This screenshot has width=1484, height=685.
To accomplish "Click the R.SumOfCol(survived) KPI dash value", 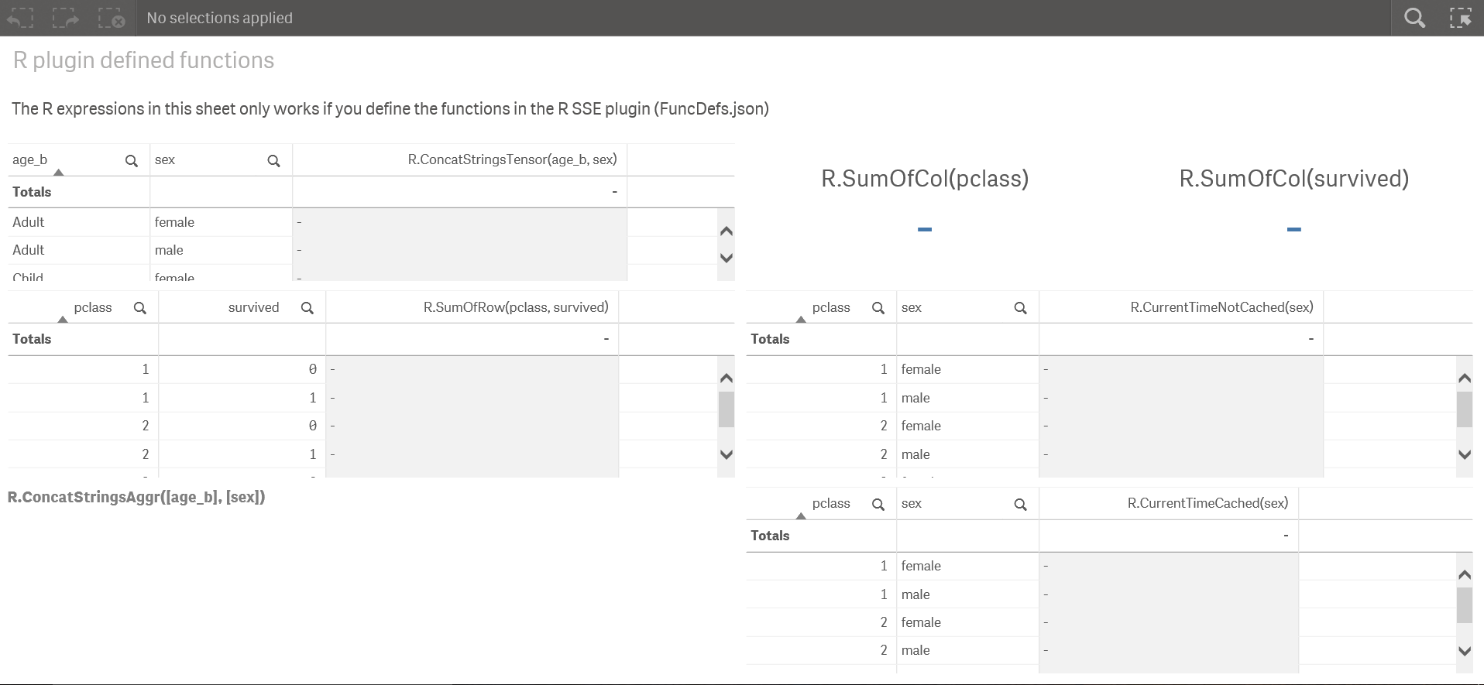I will 1293,229.
